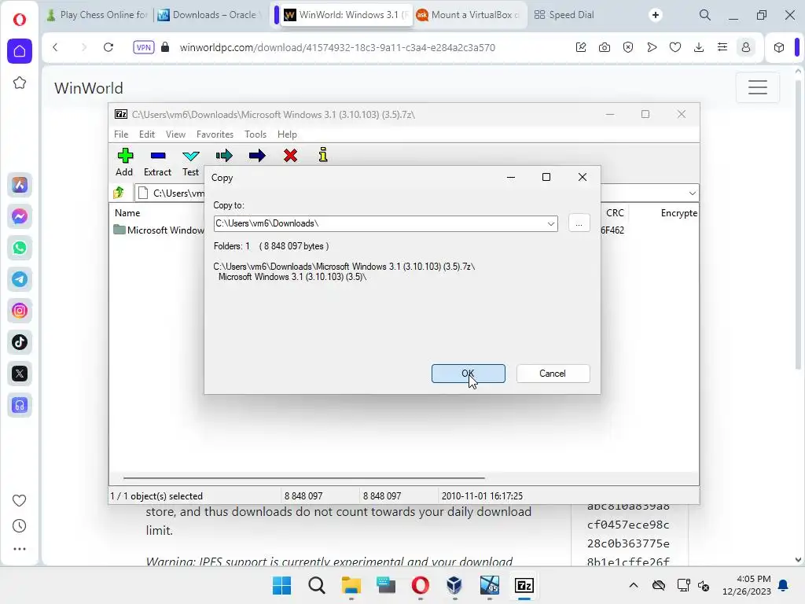Click the snapshot camera icon in address bar

605,47
